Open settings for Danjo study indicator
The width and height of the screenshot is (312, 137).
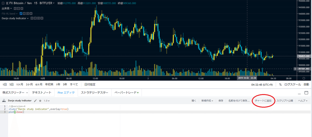[x=35, y=18]
